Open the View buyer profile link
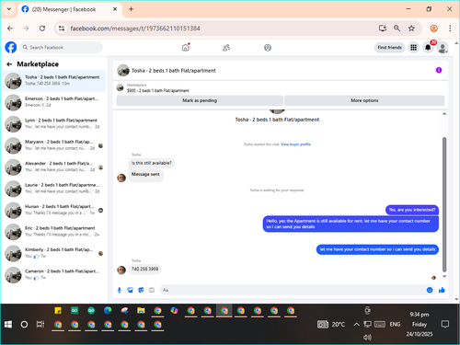 click(x=295, y=144)
